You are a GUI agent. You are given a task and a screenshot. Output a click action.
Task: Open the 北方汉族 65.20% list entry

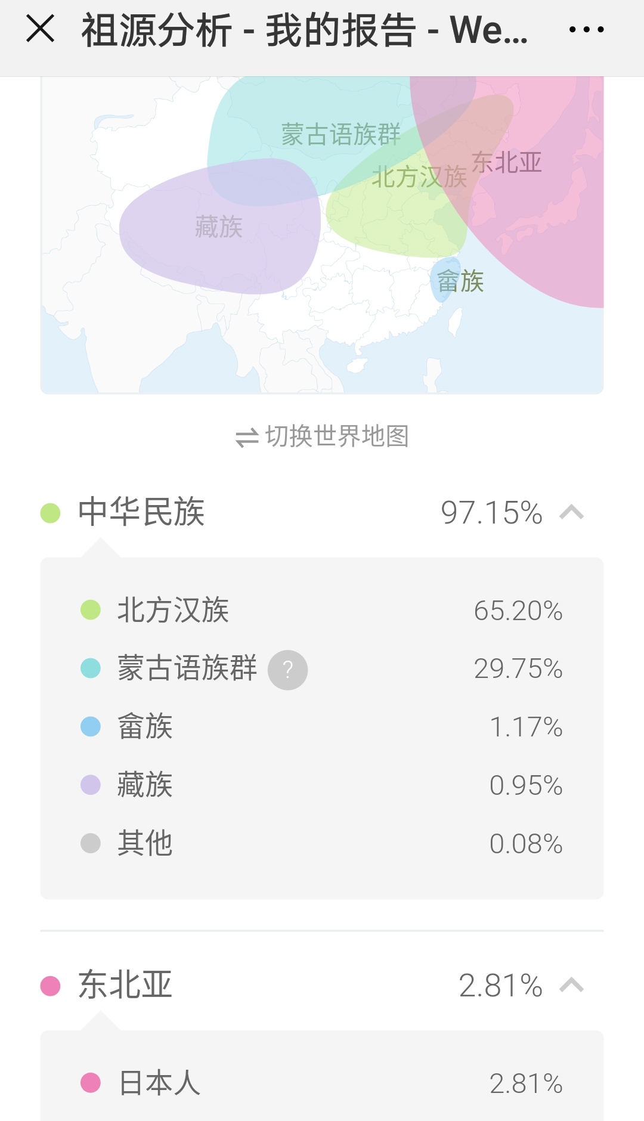point(322,611)
